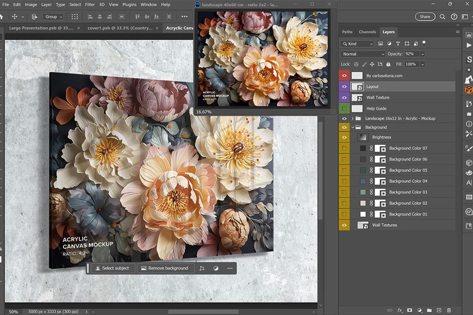This screenshot has height=315, width=473.
Task: Click the Select subject button
Action: coord(112,268)
